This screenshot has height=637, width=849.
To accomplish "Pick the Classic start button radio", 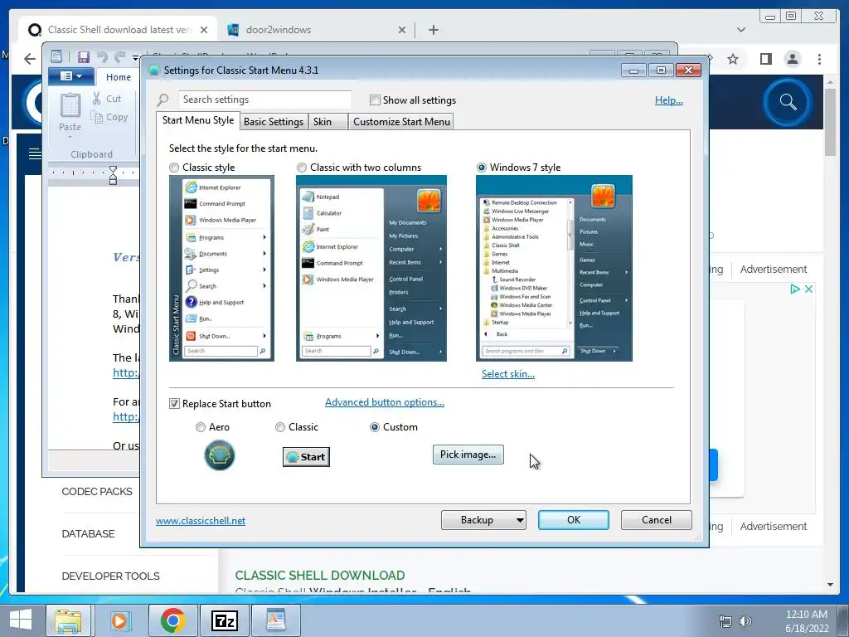I will [x=280, y=427].
